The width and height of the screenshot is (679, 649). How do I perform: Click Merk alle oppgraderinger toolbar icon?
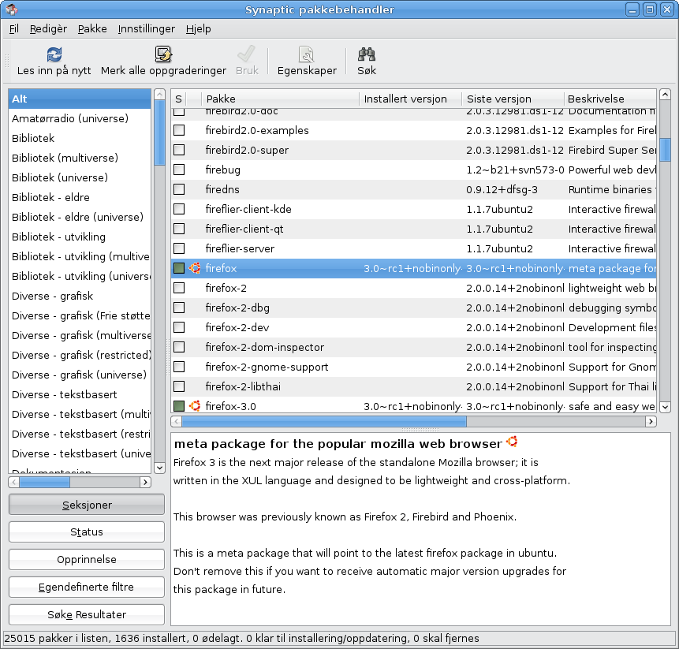pos(163,54)
